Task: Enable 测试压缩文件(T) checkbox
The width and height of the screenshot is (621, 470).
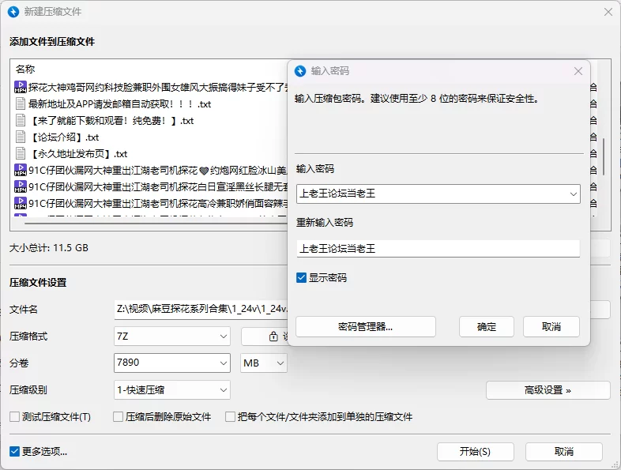Action: tap(14, 417)
